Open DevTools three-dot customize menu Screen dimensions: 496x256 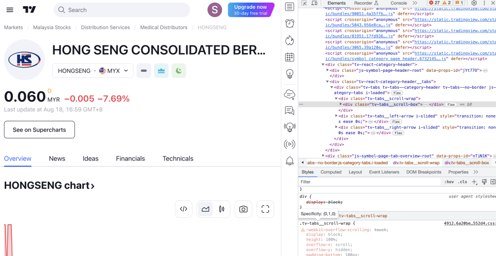pos(484,3)
